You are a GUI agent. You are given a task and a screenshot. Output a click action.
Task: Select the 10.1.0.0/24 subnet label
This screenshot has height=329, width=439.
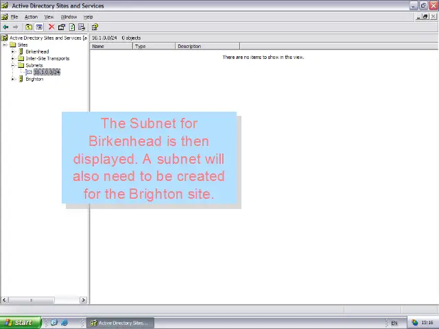pyautogui.click(x=47, y=72)
